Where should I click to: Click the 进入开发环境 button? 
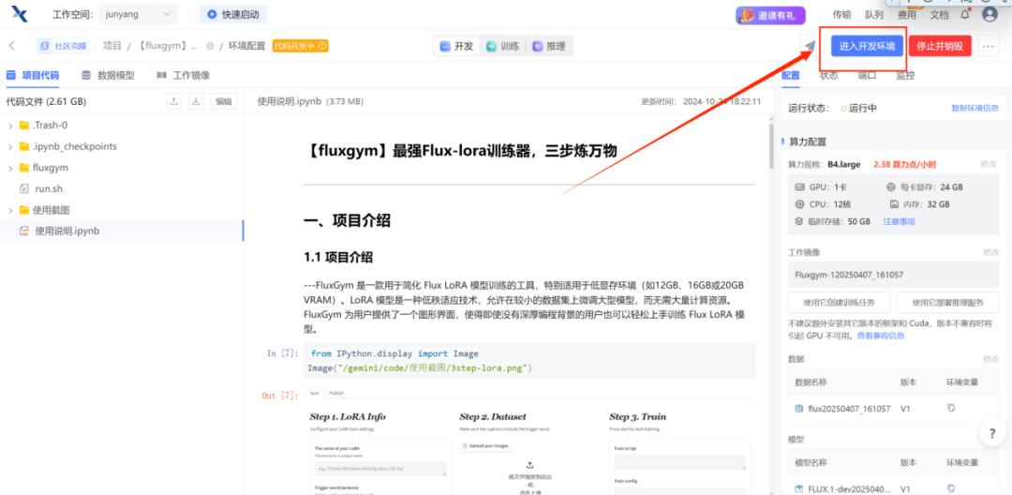pyautogui.click(x=866, y=46)
